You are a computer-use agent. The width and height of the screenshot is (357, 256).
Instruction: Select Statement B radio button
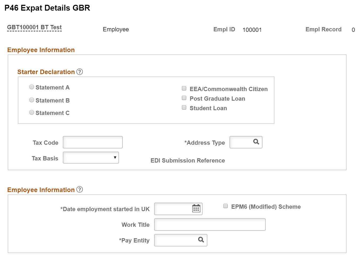(32, 100)
